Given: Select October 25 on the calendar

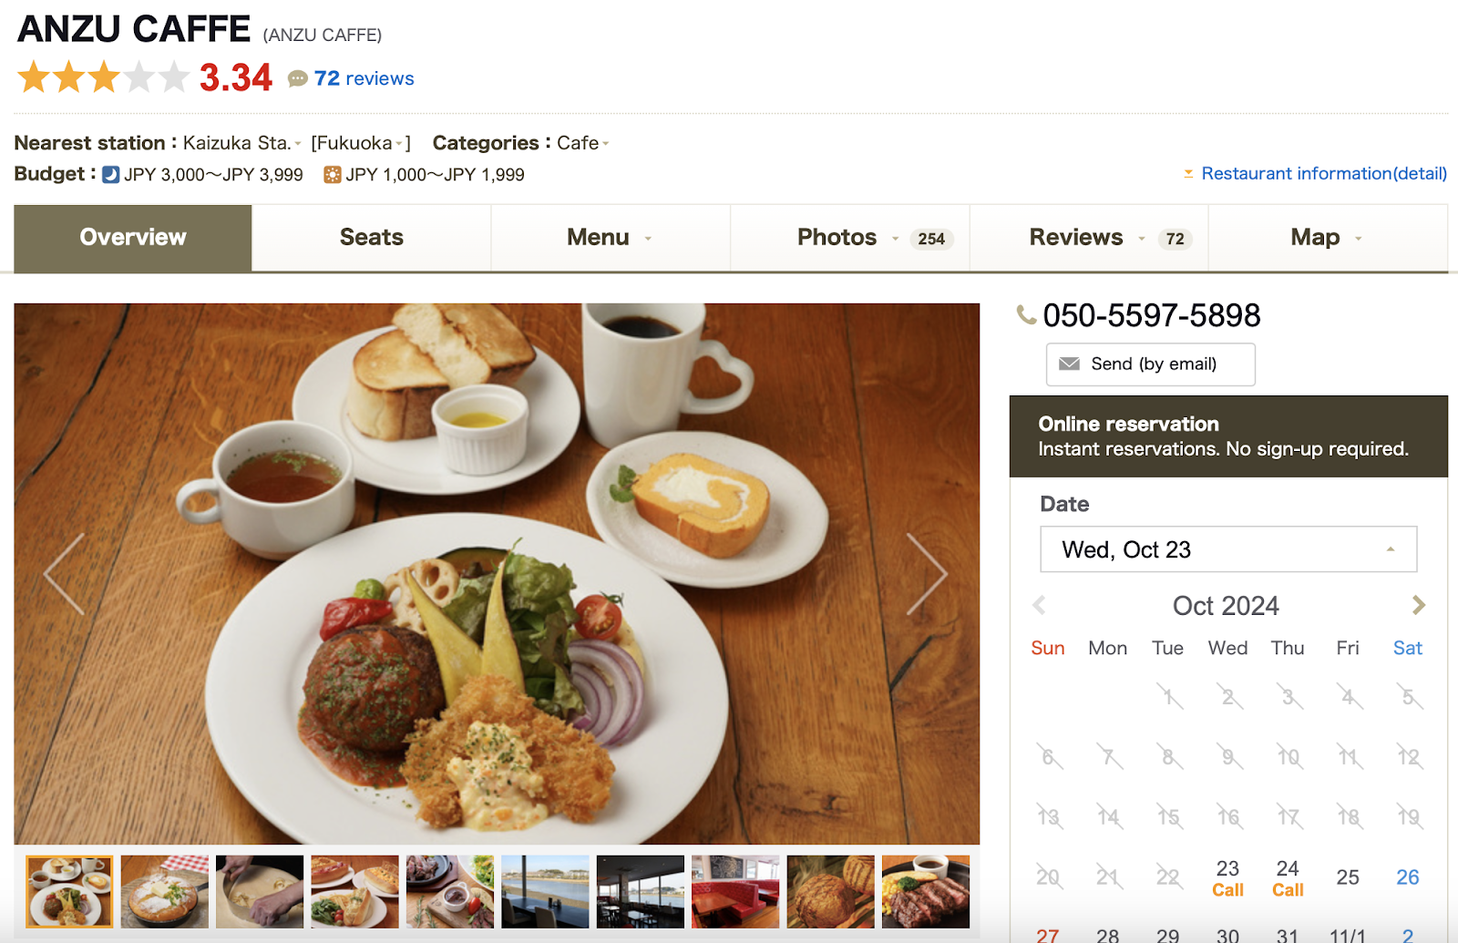Looking at the screenshot, I should point(1348,877).
